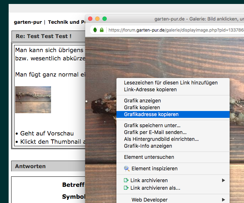Screen dimensions: 244x203
Task: Choose Grafik speichern unter... menu entry
Action: (x=152, y=125)
